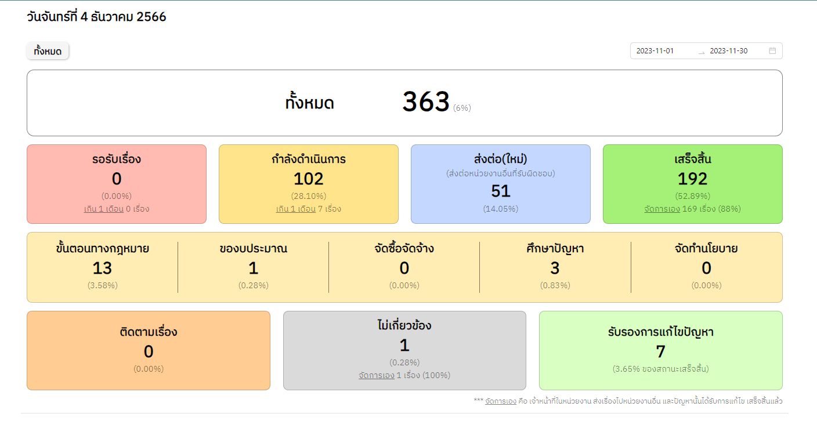
Task: Select the จัดซื้อจัดจ้าง section
Action: coord(404,267)
